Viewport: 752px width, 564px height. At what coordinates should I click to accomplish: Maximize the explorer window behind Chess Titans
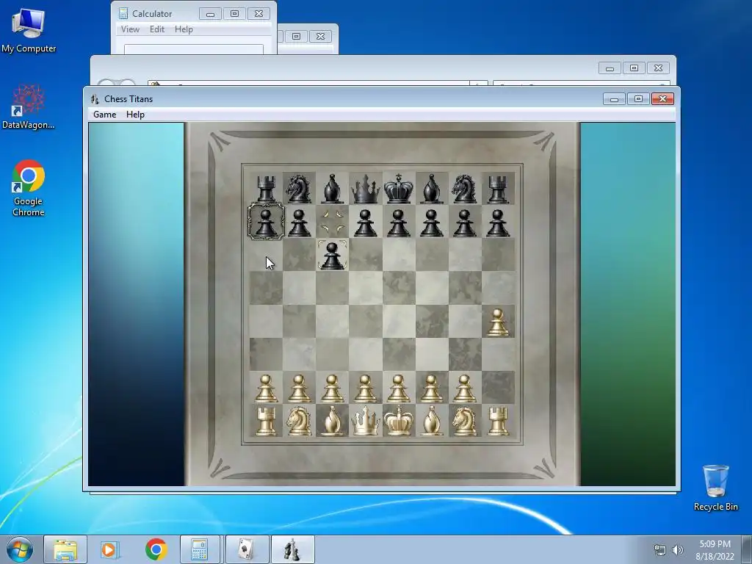click(634, 68)
